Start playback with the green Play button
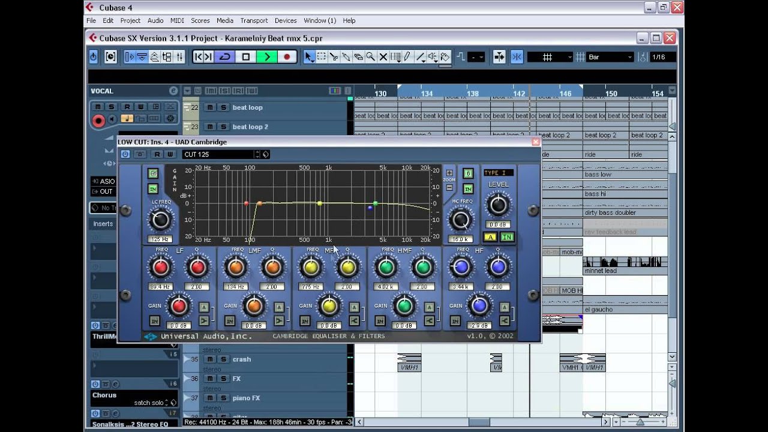 266,57
